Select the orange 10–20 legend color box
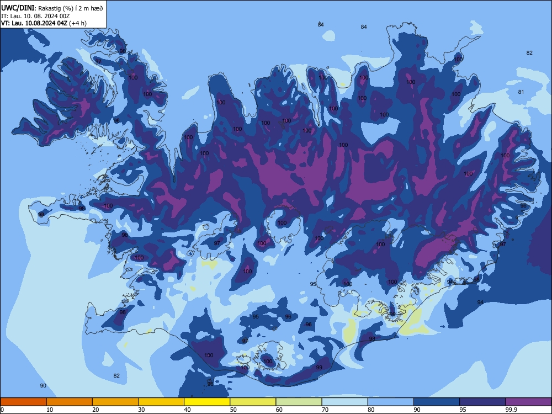The width and height of the screenshot is (552, 414). pos(70,402)
